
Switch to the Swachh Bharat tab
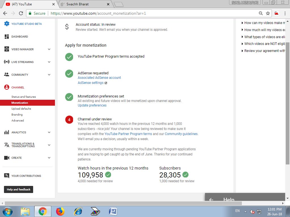pyautogui.click(x=85, y=4)
